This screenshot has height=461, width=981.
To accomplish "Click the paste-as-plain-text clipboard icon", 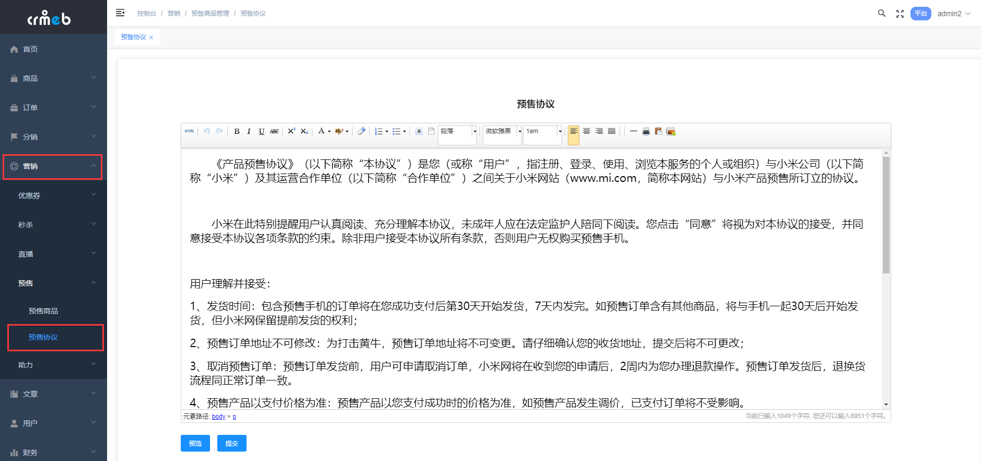I will point(659,131).
